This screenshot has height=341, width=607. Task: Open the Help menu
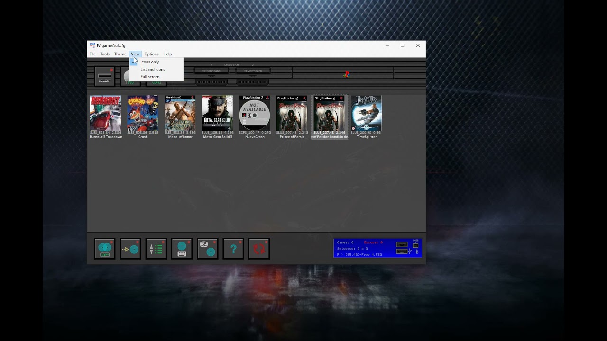point(167,54)
